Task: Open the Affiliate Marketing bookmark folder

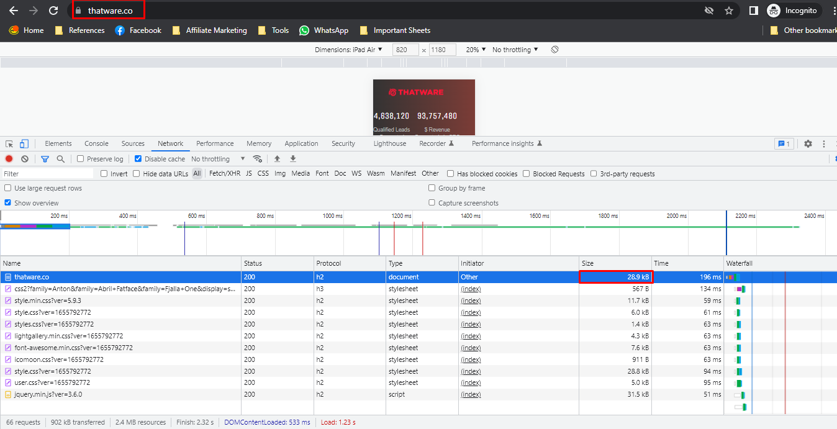Action: [209, 30]
